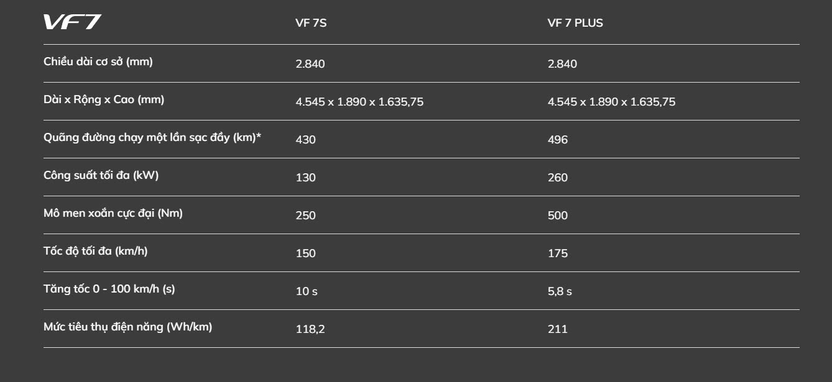Click the VF 7 PLUS torque value 500
This screenshot has width=832, height=382.
tap(558, 216)
